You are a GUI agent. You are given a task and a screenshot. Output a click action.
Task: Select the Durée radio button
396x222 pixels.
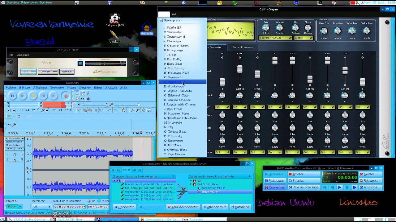[x=99, y=201]
